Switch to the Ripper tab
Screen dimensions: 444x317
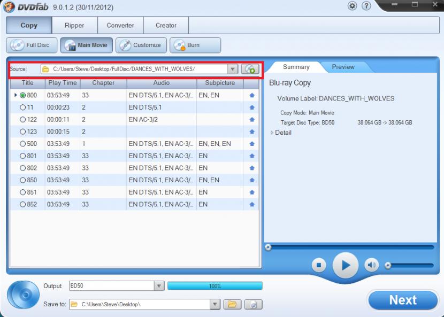point(74,25)
